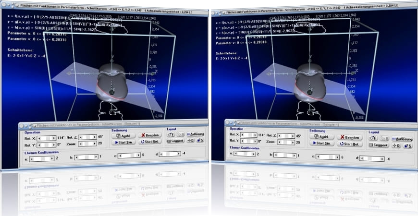Screen dimensions: 418x216
Task: Click left window's Schnittkurven control panel title
Action: (88, 124)
